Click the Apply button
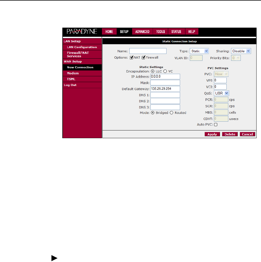The width and height of the screenshot is (261, 262). [212, 134]
